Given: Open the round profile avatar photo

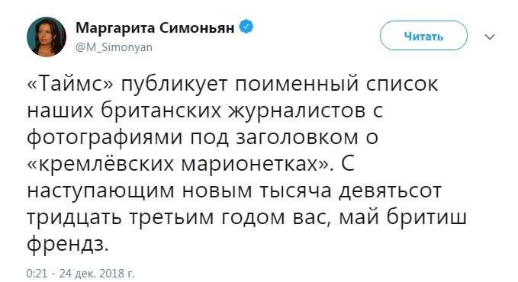Looking at the screenshot, I should click(47, 37).
